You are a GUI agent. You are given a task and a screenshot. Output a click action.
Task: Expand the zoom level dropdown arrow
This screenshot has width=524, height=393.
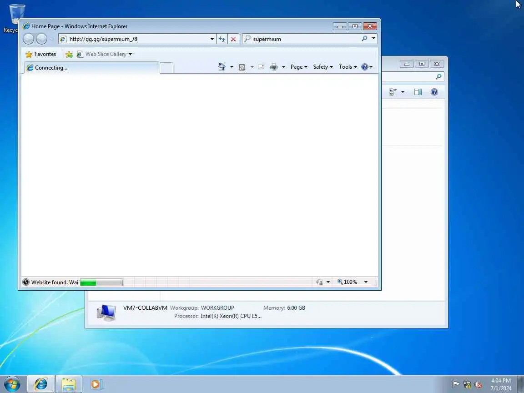click(366, 282)
